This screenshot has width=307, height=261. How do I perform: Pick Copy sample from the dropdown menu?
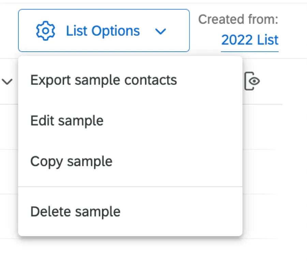point(71,161)
